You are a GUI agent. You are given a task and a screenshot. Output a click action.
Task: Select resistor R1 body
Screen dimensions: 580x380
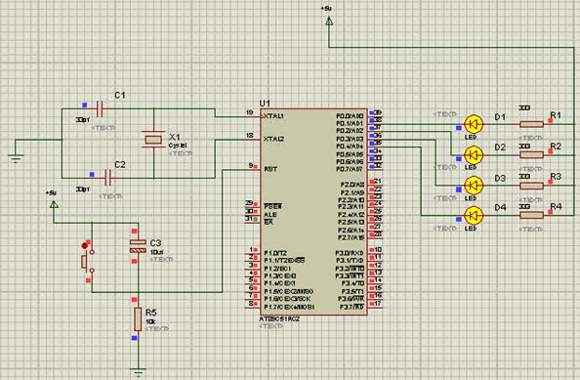point(531,124)
